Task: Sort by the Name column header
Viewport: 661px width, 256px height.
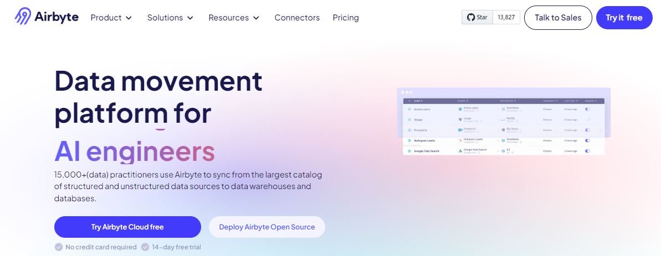Action: (418, 101)
